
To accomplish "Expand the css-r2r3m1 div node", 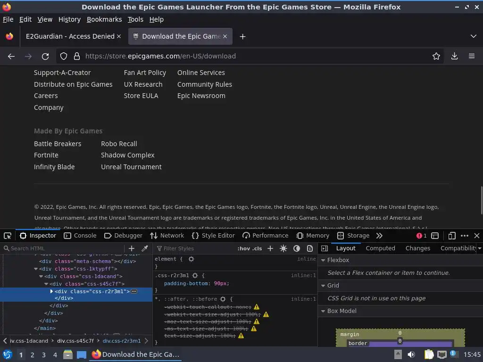I will 51,291.
